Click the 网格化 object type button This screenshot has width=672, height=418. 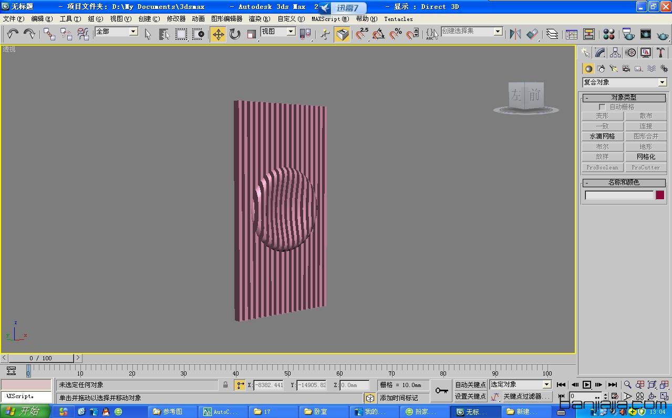click(x=646, y=157)
